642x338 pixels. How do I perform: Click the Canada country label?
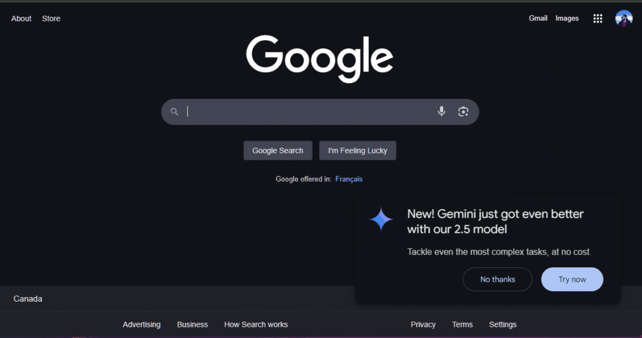coord(28,299)
